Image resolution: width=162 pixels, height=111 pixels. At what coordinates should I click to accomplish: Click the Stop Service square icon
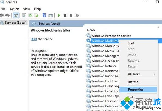[x=65, y=15]
